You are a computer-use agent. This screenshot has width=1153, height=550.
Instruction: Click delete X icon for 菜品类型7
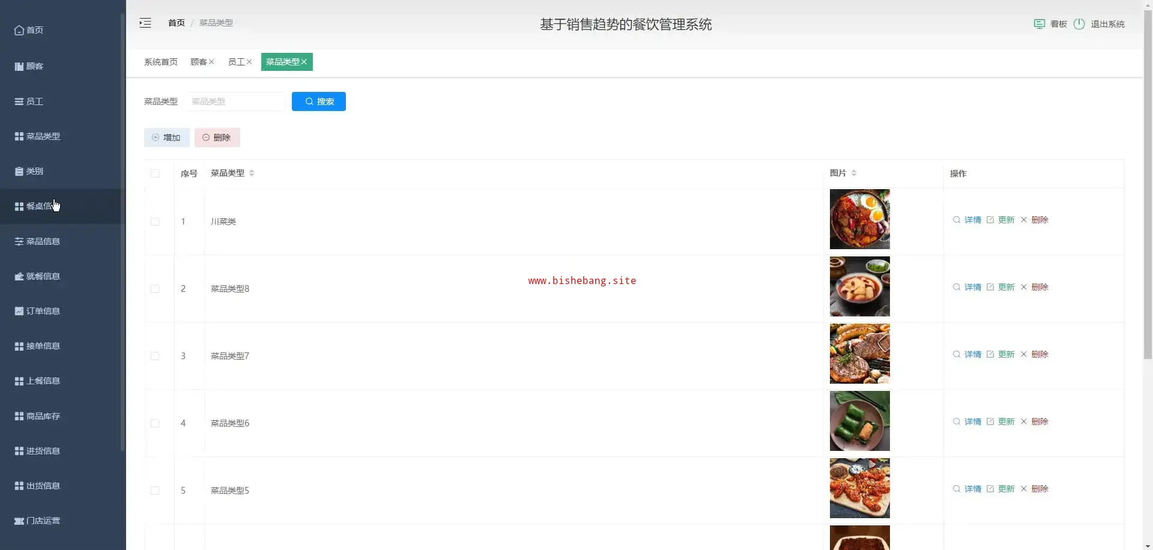1024,354
